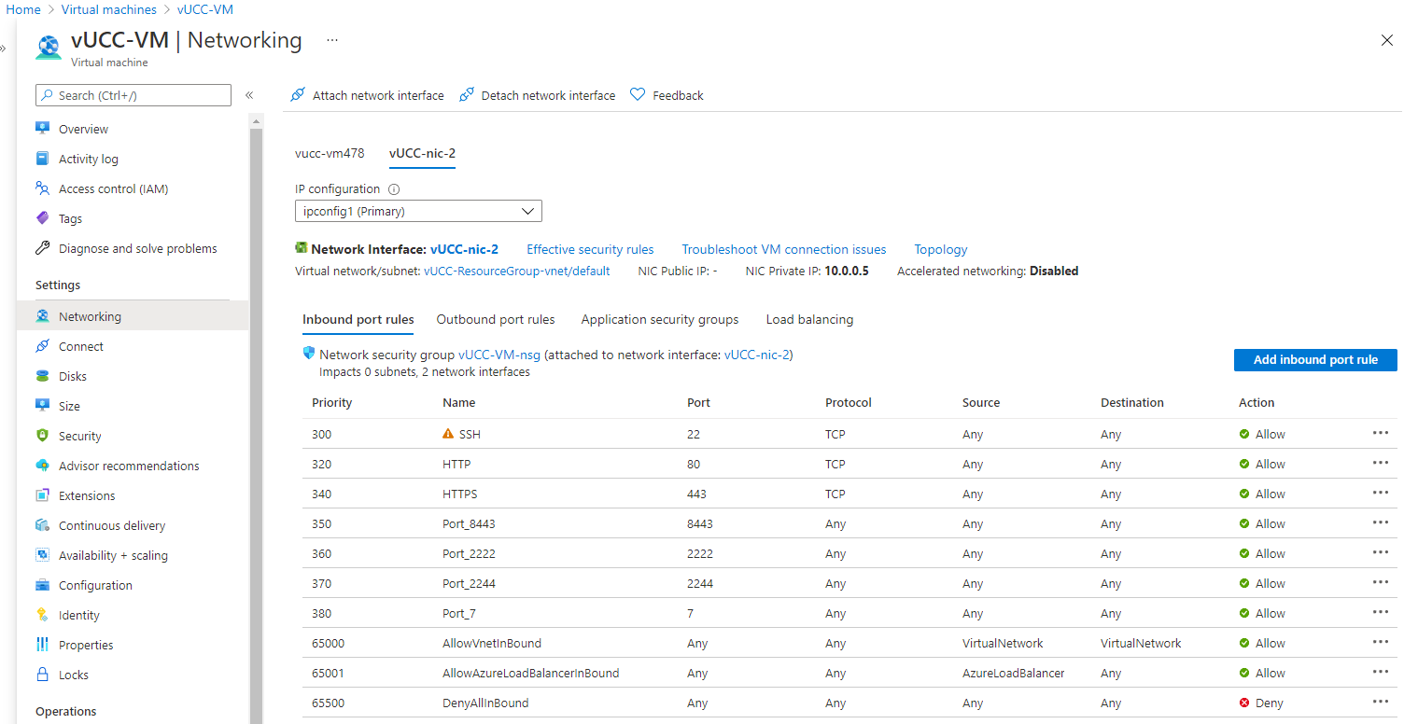1404x724 pixels.
Task: Open options menu for DenyAllInBound rule
Action: [x=1381, y=703]
